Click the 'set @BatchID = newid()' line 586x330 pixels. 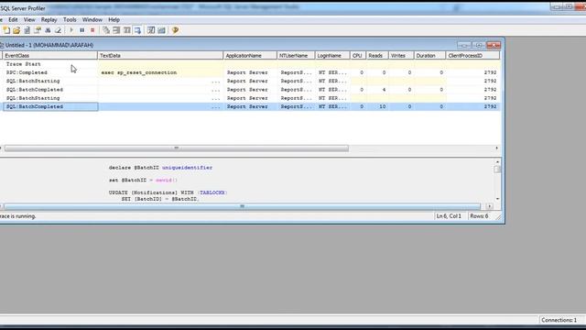tap(143, 180)
